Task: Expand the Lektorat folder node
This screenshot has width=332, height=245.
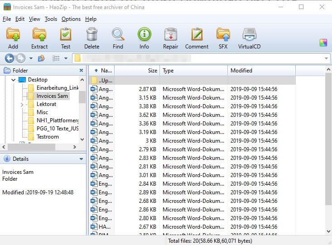Action: pyautogui.click(x=22, y=105)
